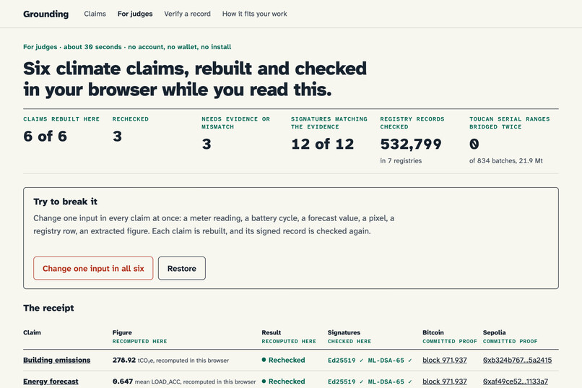Click the 'For judges · about 30 seconds' tagline
The width and height of the screenshot is (582, 388).
pyautogui.click(x=127, y=47)
